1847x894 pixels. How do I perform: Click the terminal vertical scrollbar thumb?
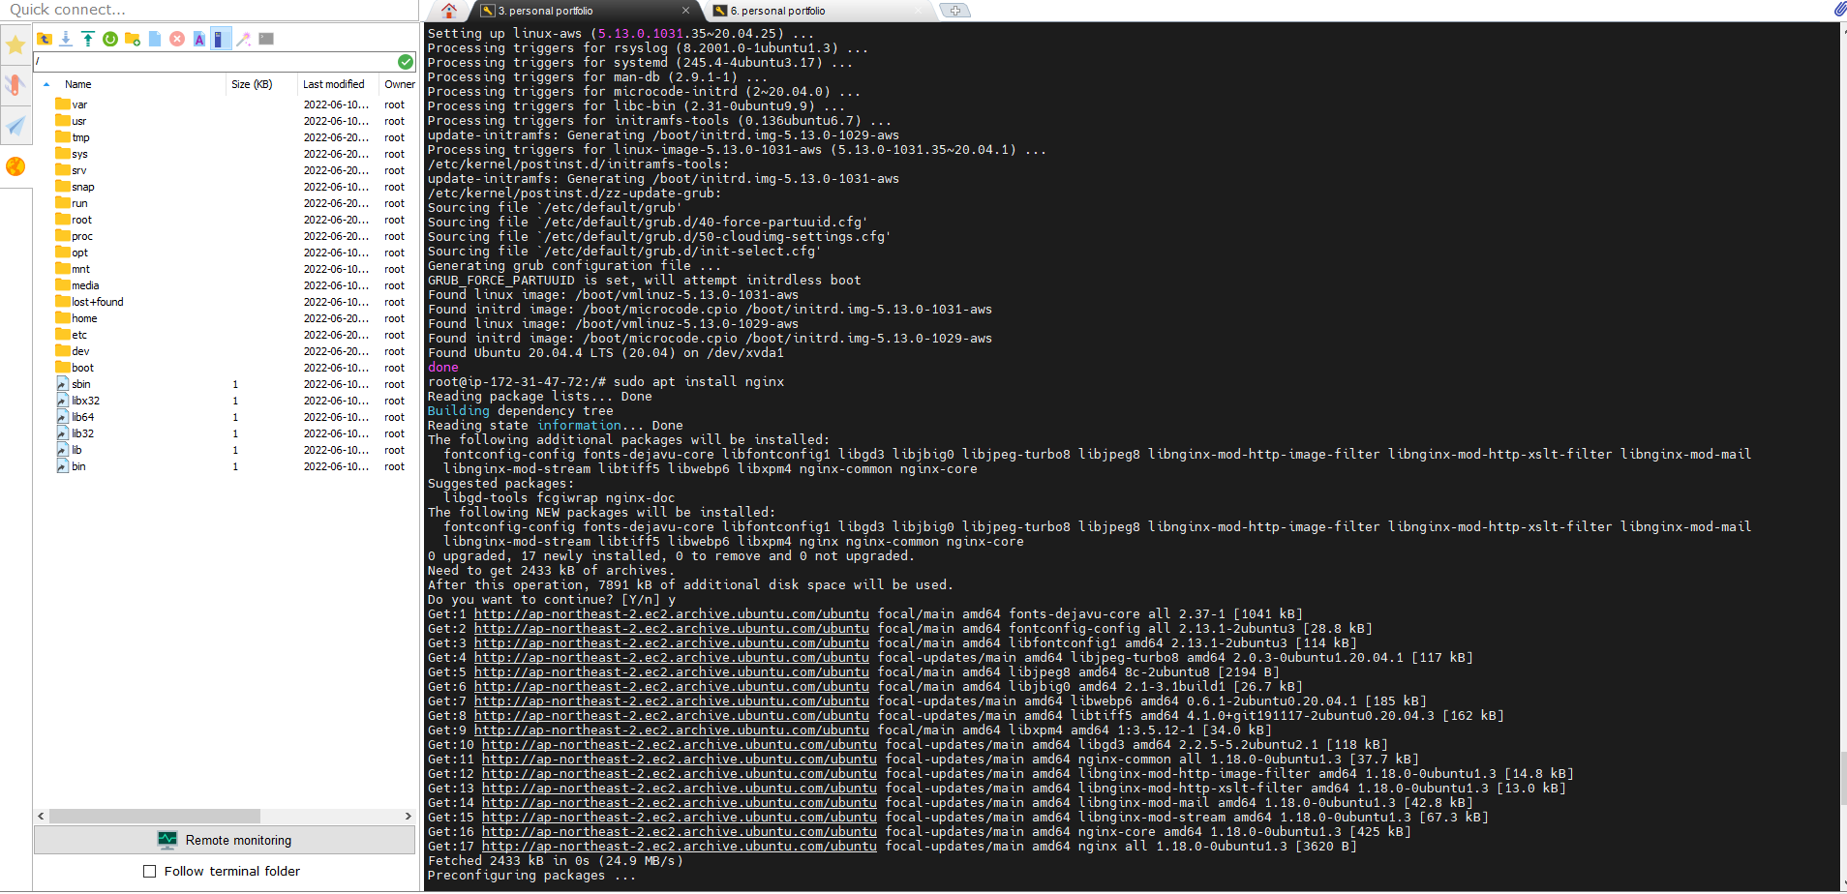[x=1843, y=777]
